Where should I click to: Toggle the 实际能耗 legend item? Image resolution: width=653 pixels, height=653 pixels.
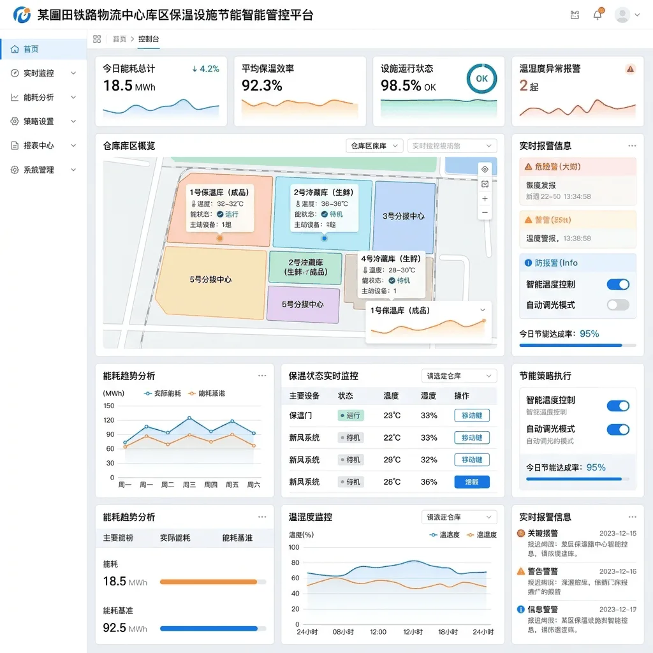tap(163, 393)
